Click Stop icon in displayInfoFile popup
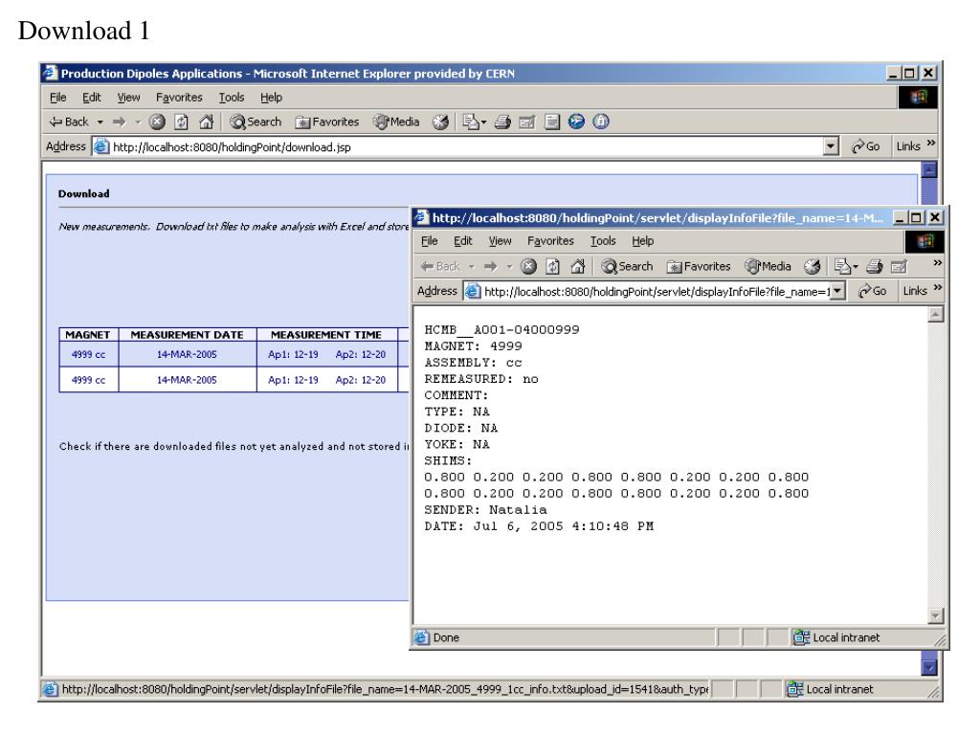Image resolution: width=980 pixels, height=735 pixels. click(528, 266)
